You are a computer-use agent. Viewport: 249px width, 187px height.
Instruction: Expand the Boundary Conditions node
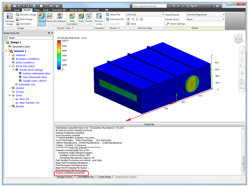[10, 59]
